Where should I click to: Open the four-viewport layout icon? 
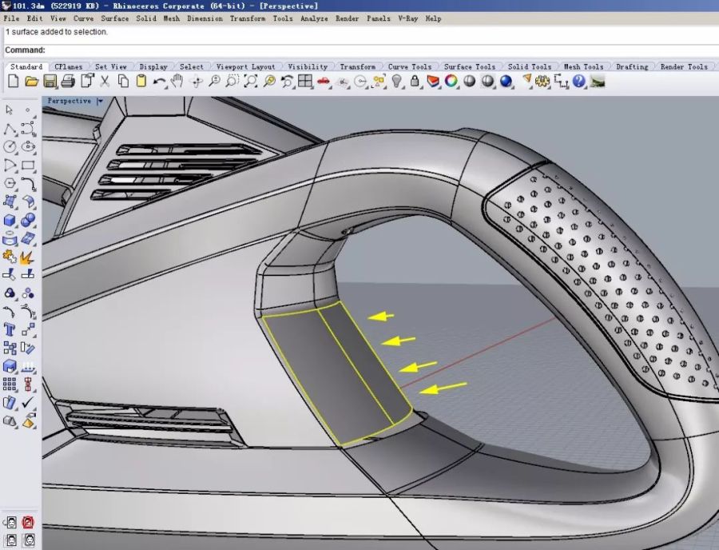[x=305, y=81]
